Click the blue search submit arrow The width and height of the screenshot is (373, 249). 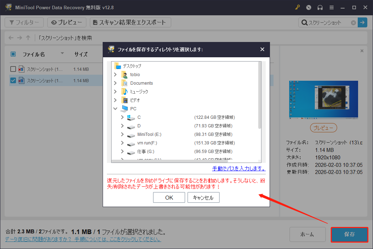point(362,22)
